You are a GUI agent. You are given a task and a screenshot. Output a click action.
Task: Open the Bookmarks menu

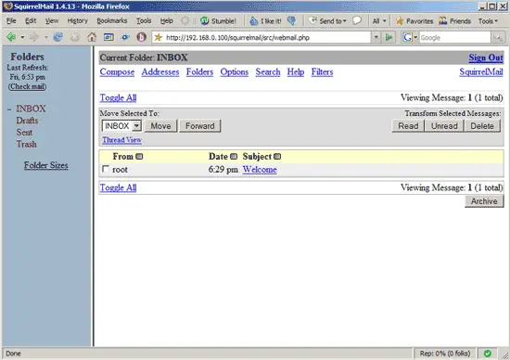(112, 20)
